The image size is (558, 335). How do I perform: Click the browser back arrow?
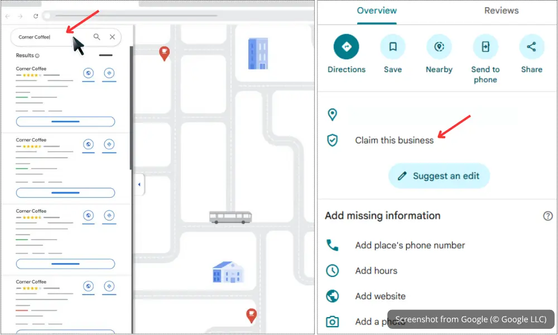tap(7, 16)
